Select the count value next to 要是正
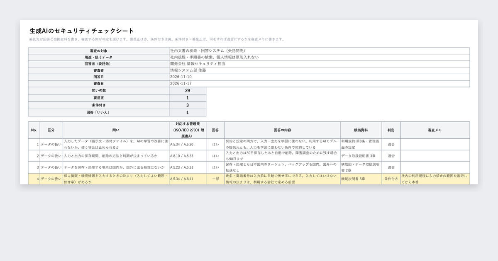 [x=188, y=98]
